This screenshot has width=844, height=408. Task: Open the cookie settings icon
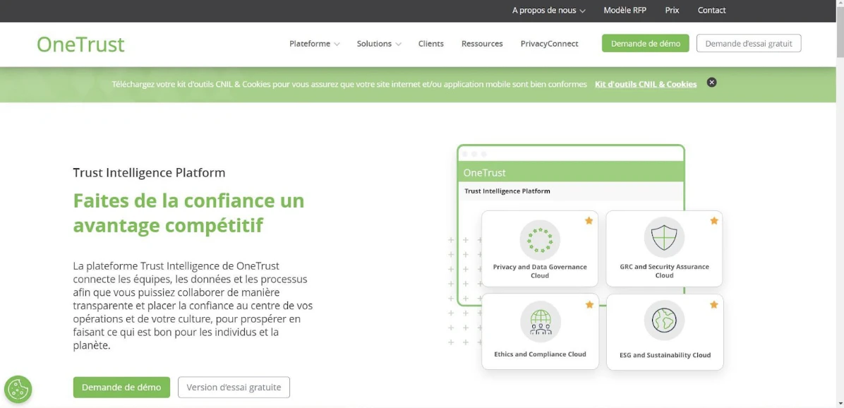point(18,389)
